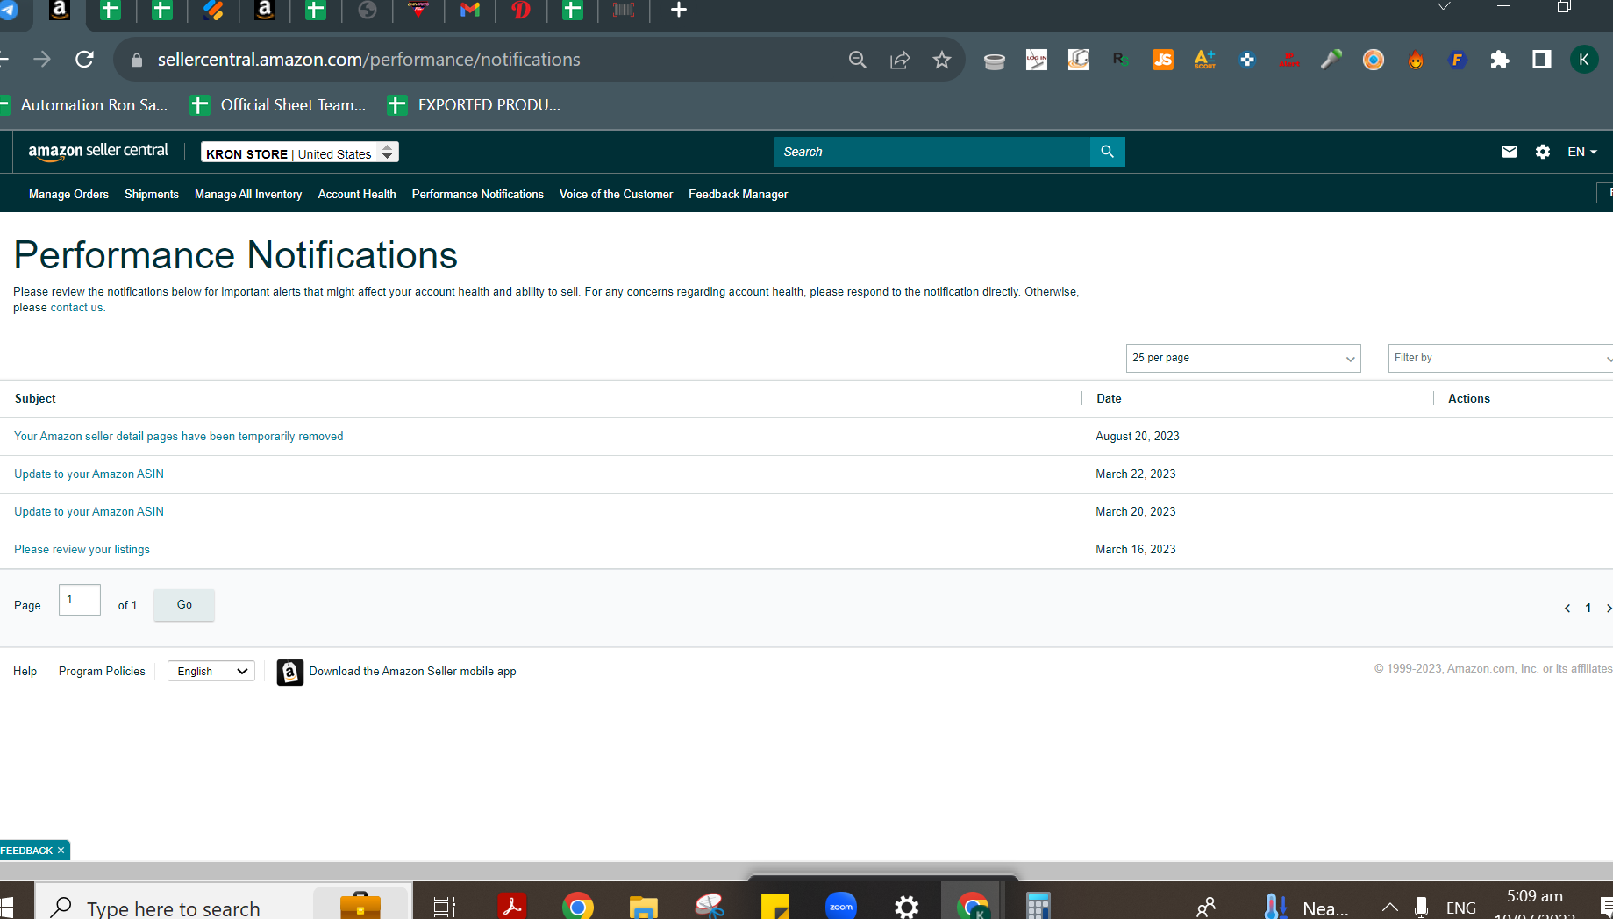Download the Amazon Seller mobile app link
Viewport: 1613px width, 919px height.
click(x=412, y=672)
